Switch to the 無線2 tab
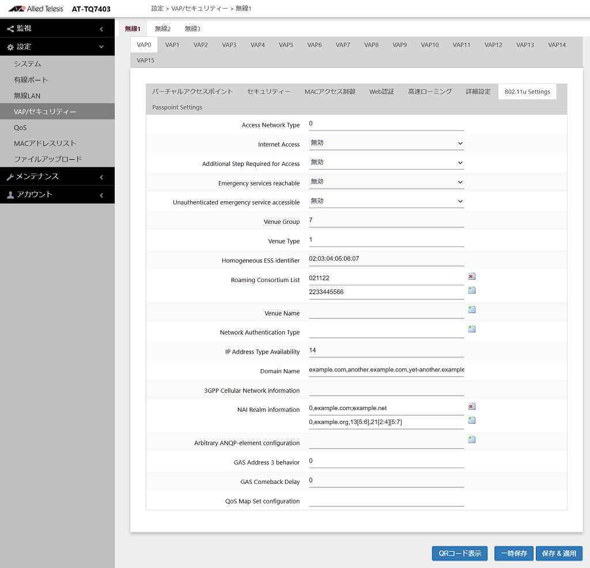This screenshot has width=590, height=568. (x=162, y=29)
